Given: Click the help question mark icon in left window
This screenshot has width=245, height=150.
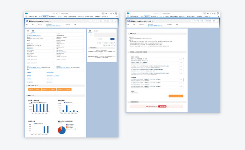Looking at the screenshot, I should 109,14.
